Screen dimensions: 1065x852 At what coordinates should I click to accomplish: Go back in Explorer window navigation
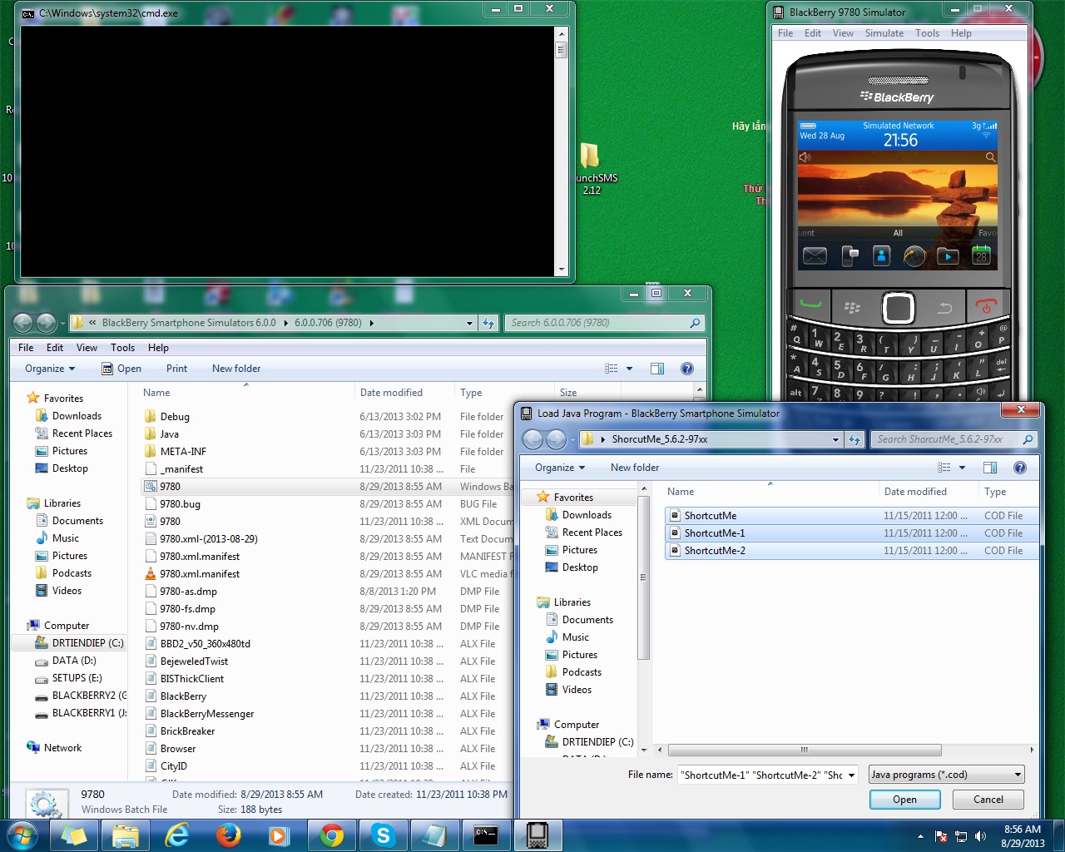click(23, 323)
